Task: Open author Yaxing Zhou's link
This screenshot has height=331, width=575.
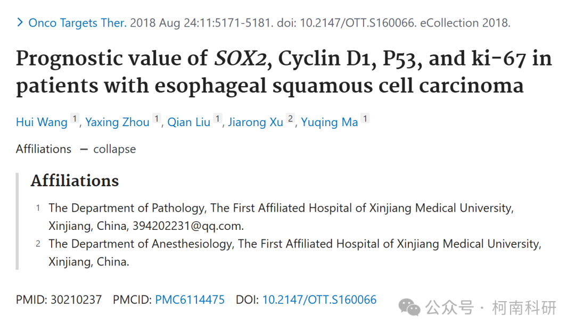Action: 117,122
